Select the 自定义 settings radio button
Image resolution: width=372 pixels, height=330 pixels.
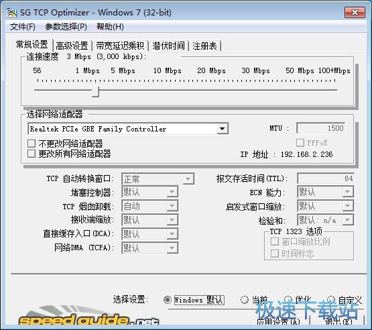[x=331, y=299]
